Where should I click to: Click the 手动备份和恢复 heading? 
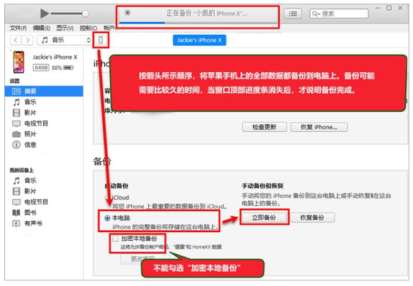(x=263, y=186)
